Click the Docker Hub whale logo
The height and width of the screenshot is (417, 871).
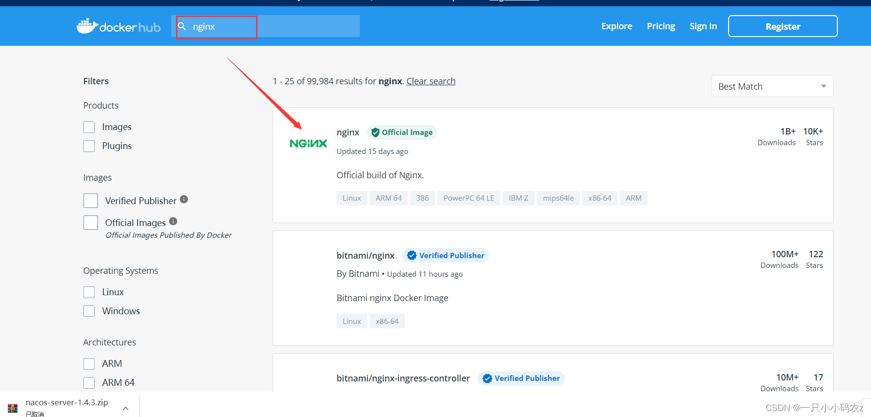(119, 26)
